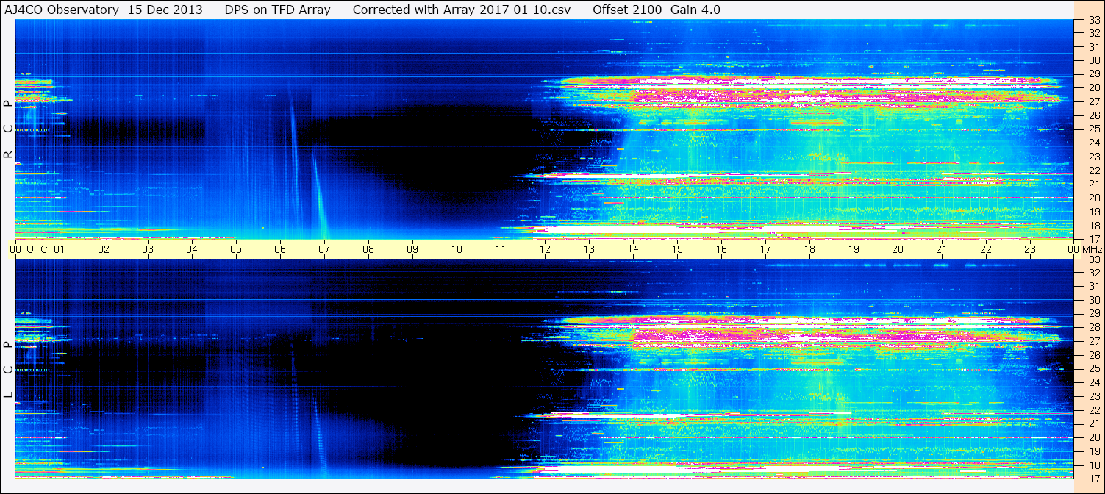This screenshot has height=494, width=1105.
Task: Select the 14 hour time marker
Action: pyautogui.click(x=633, y=249)
